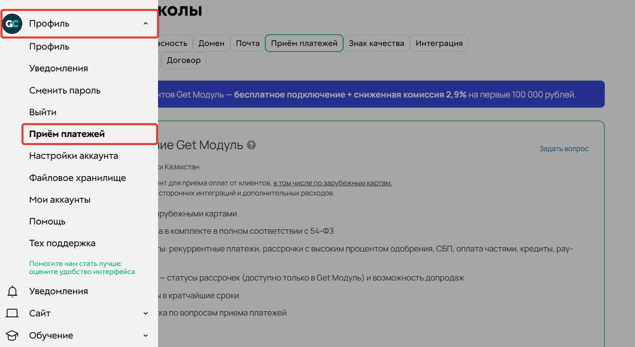635x347 pixels.
Task: Open main Уведомления sidebar entry
Action: [x=59, y=291]
